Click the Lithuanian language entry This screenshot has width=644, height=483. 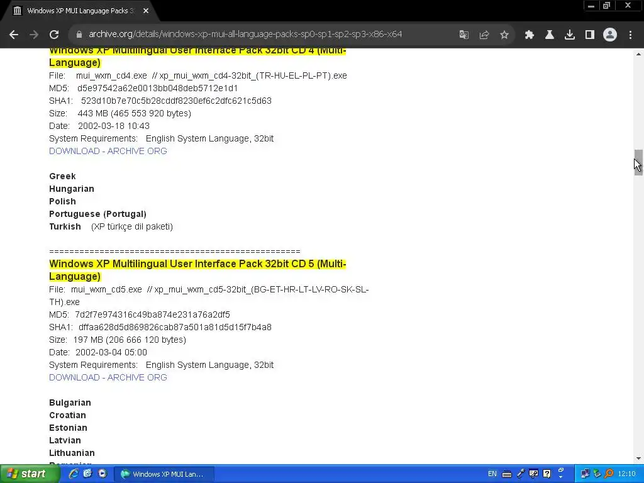tap(72, 453)
